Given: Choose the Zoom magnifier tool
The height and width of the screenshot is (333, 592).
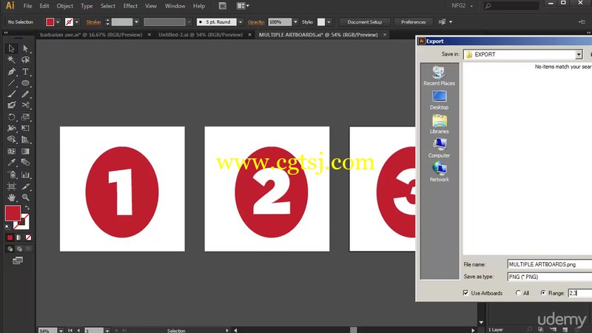Looking at the screenshot, I should [x=25, y=197].
